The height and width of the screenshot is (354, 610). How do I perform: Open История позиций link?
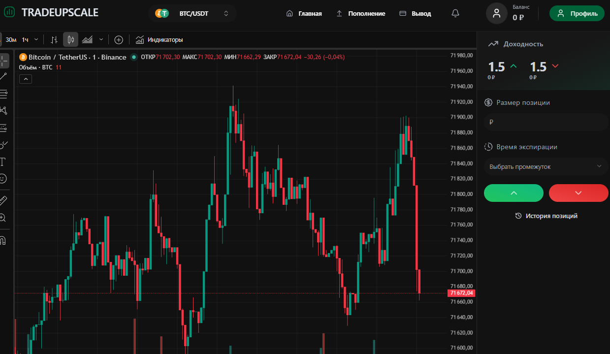click(546, 216)
